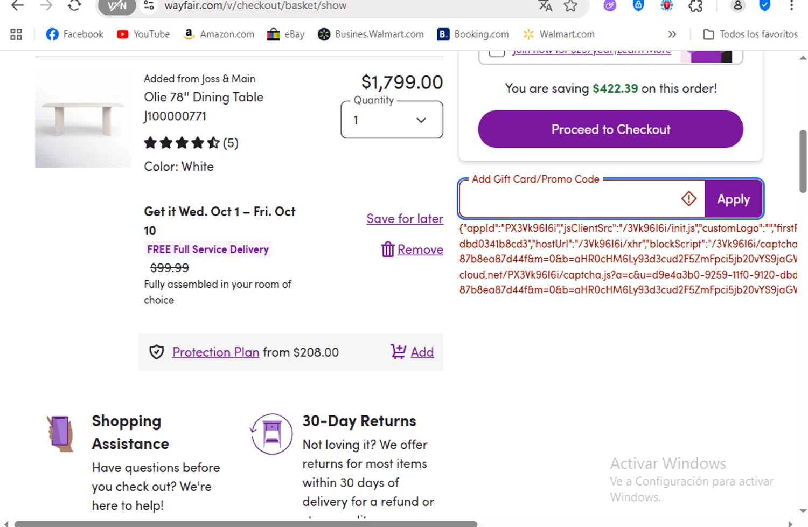Click the star rating with (5) reviews
The width and height of the screenshot is (808, 527).
(x=191, y=143)
